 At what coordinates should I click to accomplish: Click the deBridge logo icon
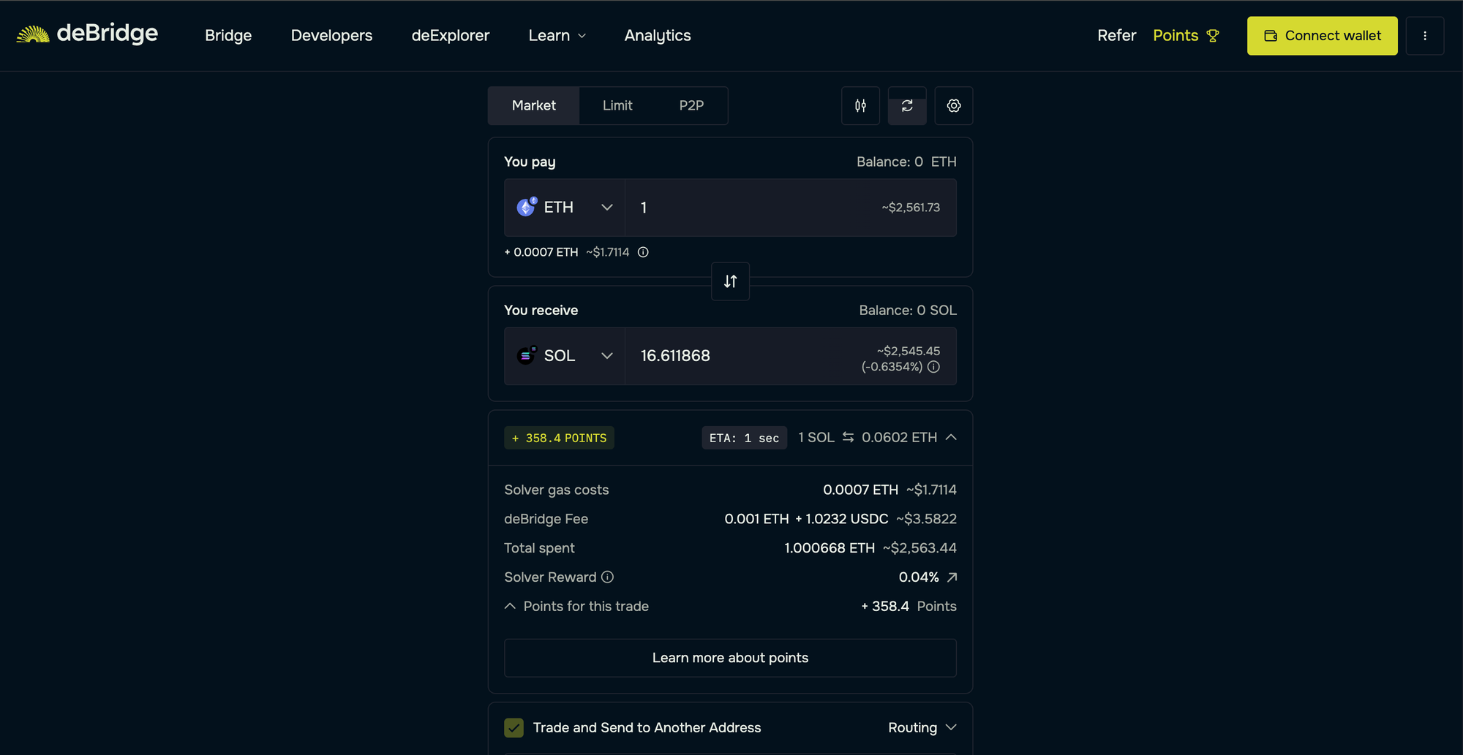(x=33, y=34)
